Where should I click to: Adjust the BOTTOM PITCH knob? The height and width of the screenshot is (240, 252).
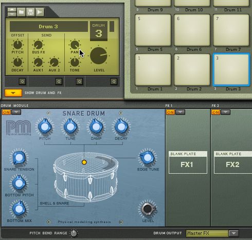coord(19,183)
